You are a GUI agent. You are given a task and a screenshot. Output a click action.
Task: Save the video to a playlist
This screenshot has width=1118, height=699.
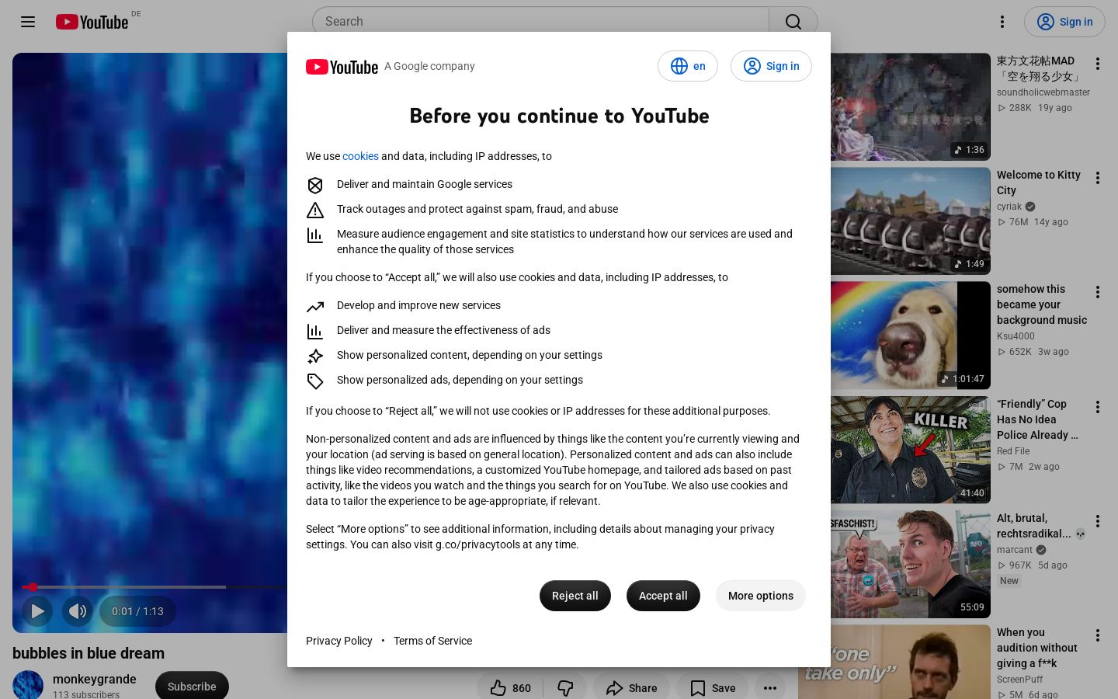coord(713,688)
